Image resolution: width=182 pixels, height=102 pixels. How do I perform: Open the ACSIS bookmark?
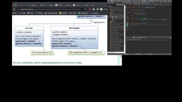(73, 13)
